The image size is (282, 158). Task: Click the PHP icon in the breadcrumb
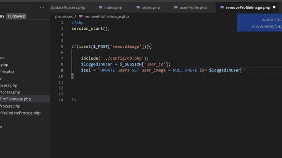click(81, 16)
